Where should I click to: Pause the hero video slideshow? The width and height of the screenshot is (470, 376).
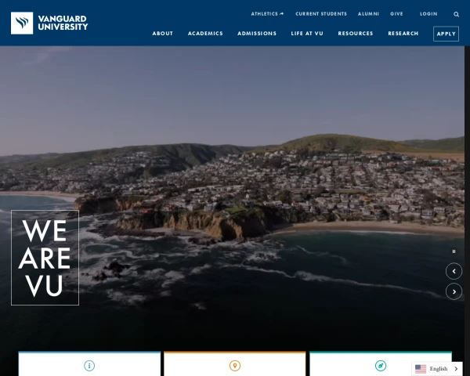[x=454, y=251]
